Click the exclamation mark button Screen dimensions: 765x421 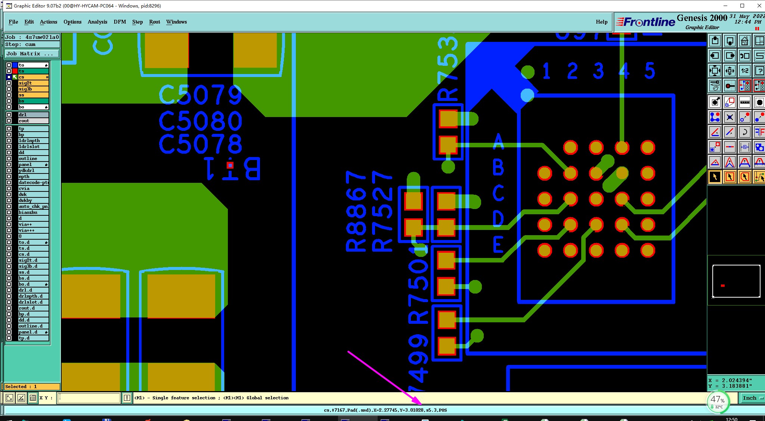tap(127, 398)
